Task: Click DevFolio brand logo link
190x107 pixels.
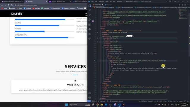Action: point(17,14)
